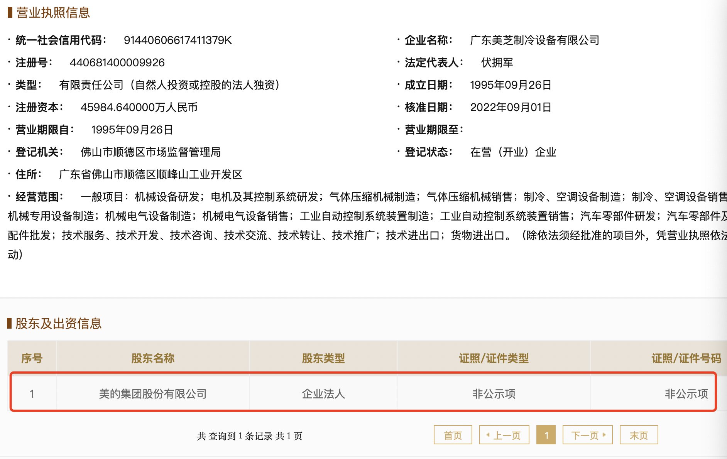Click registration number 440681400009926
727x459 pixels.
[x=117, y=62]
